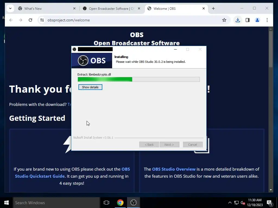Click the installer extraction progress bar

click(139, 79)
